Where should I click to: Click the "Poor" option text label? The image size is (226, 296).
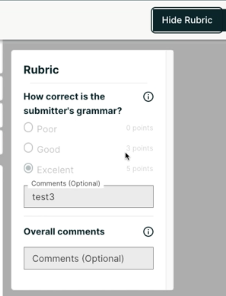[x=47, y=129]
